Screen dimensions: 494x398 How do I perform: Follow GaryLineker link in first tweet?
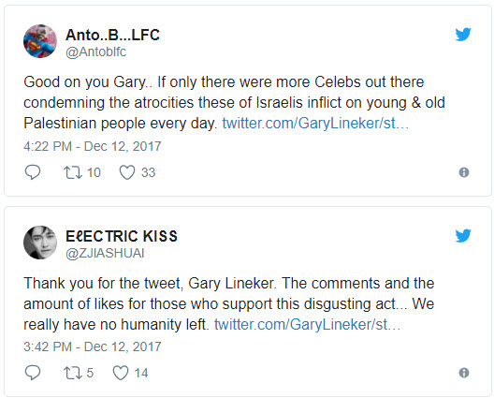(x=315, y=123)
